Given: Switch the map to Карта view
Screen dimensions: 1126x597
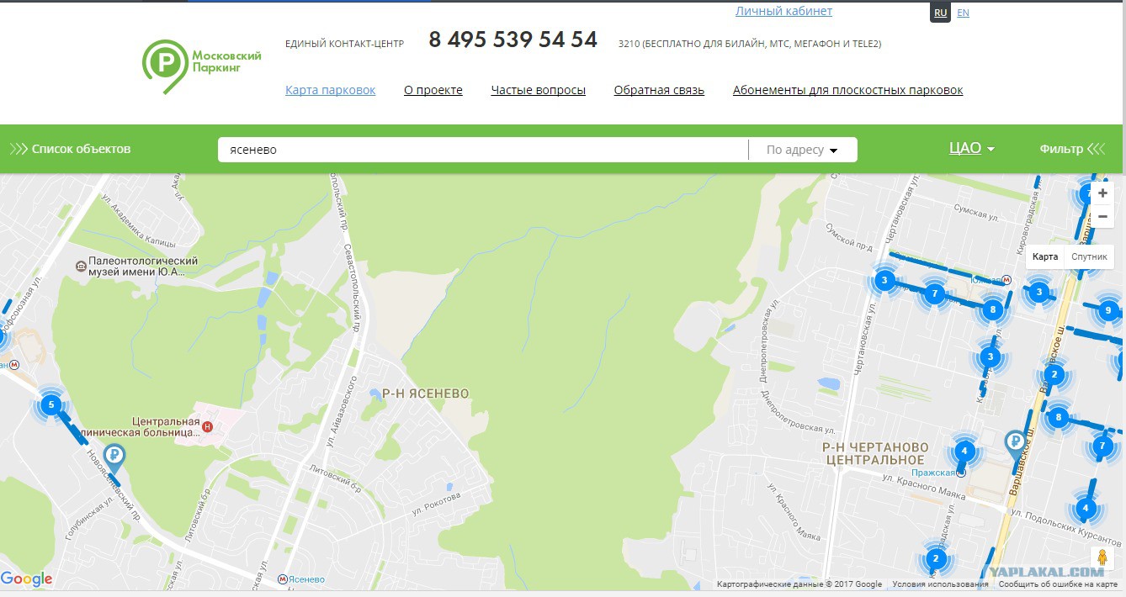Looking at the screenshot, I should pyautogui.click(x=1045, y=256).
